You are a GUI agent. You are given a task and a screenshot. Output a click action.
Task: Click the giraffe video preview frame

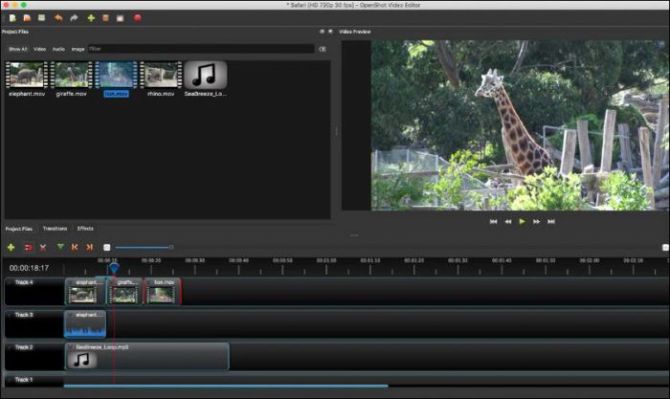(520, 125)
